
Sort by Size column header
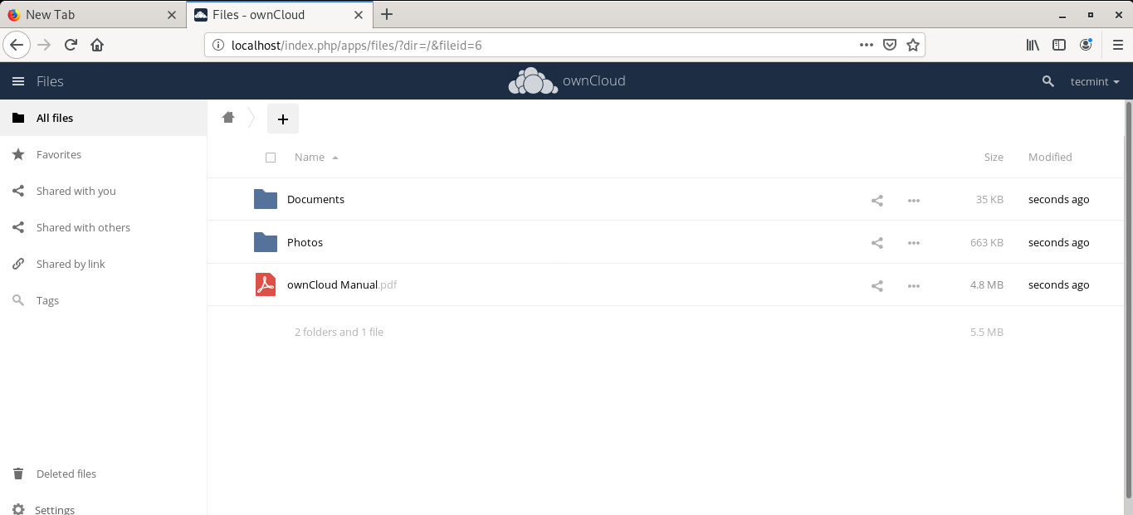click(x=994, y=157)
